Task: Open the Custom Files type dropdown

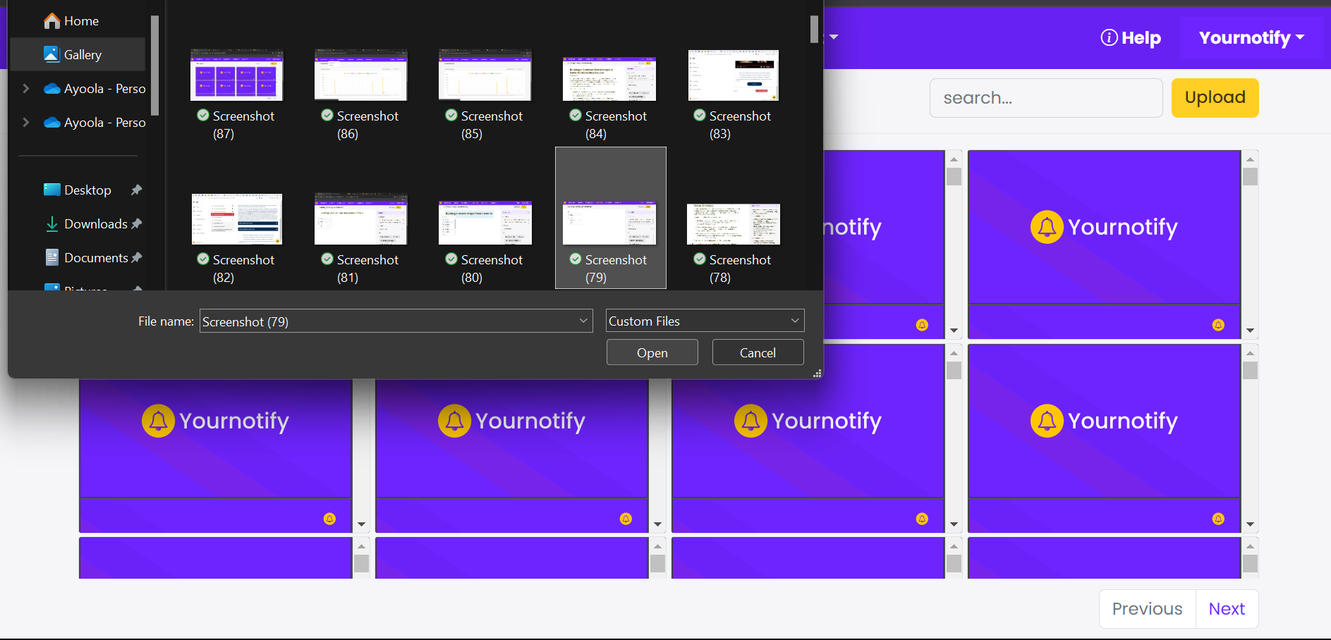Action: pyautogui.click(x=705, y=321)
